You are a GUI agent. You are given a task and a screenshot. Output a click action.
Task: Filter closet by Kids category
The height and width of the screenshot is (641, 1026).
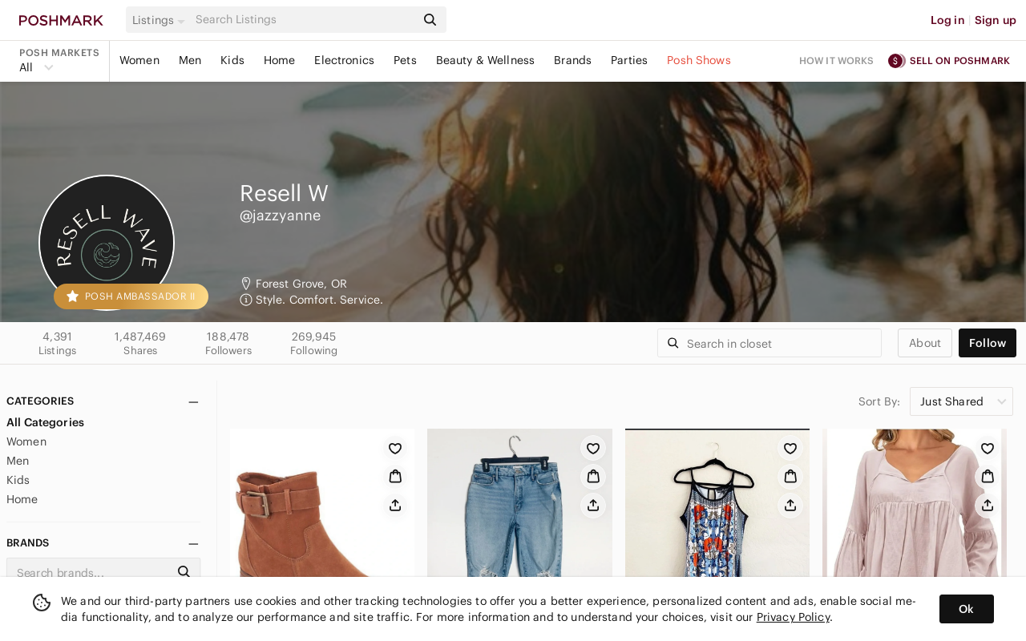click(x=18, y=480)
